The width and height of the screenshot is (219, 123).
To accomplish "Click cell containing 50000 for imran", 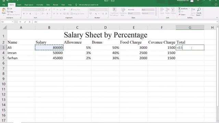I will pyautogui.click(x=49, y=53).
